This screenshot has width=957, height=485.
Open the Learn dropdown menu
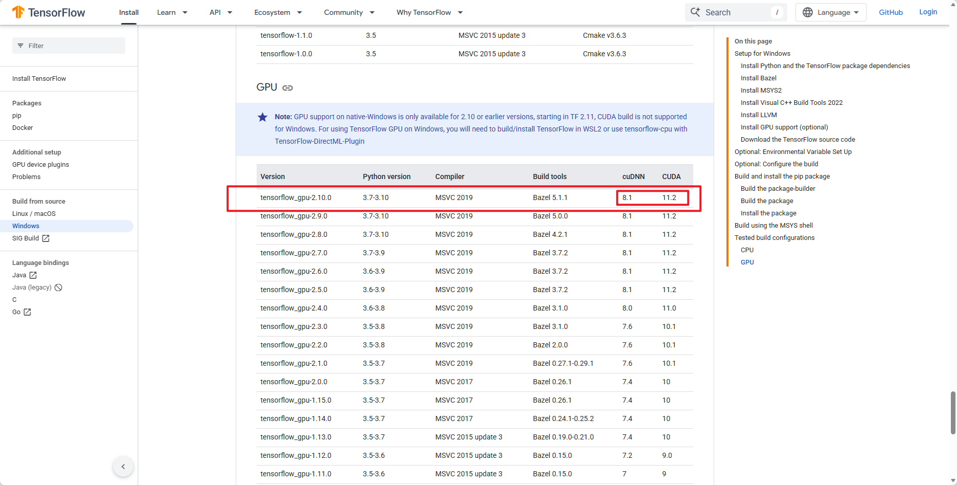pyautogui.click(x=172, y=12)
